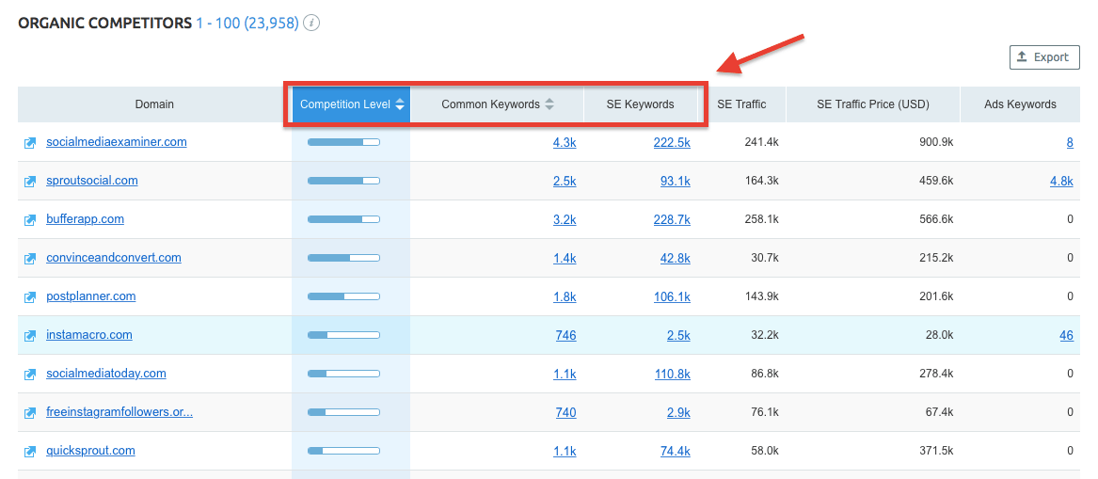
Task: Open external link icon for convinceandconvert.com
Action: click(30, 259)
